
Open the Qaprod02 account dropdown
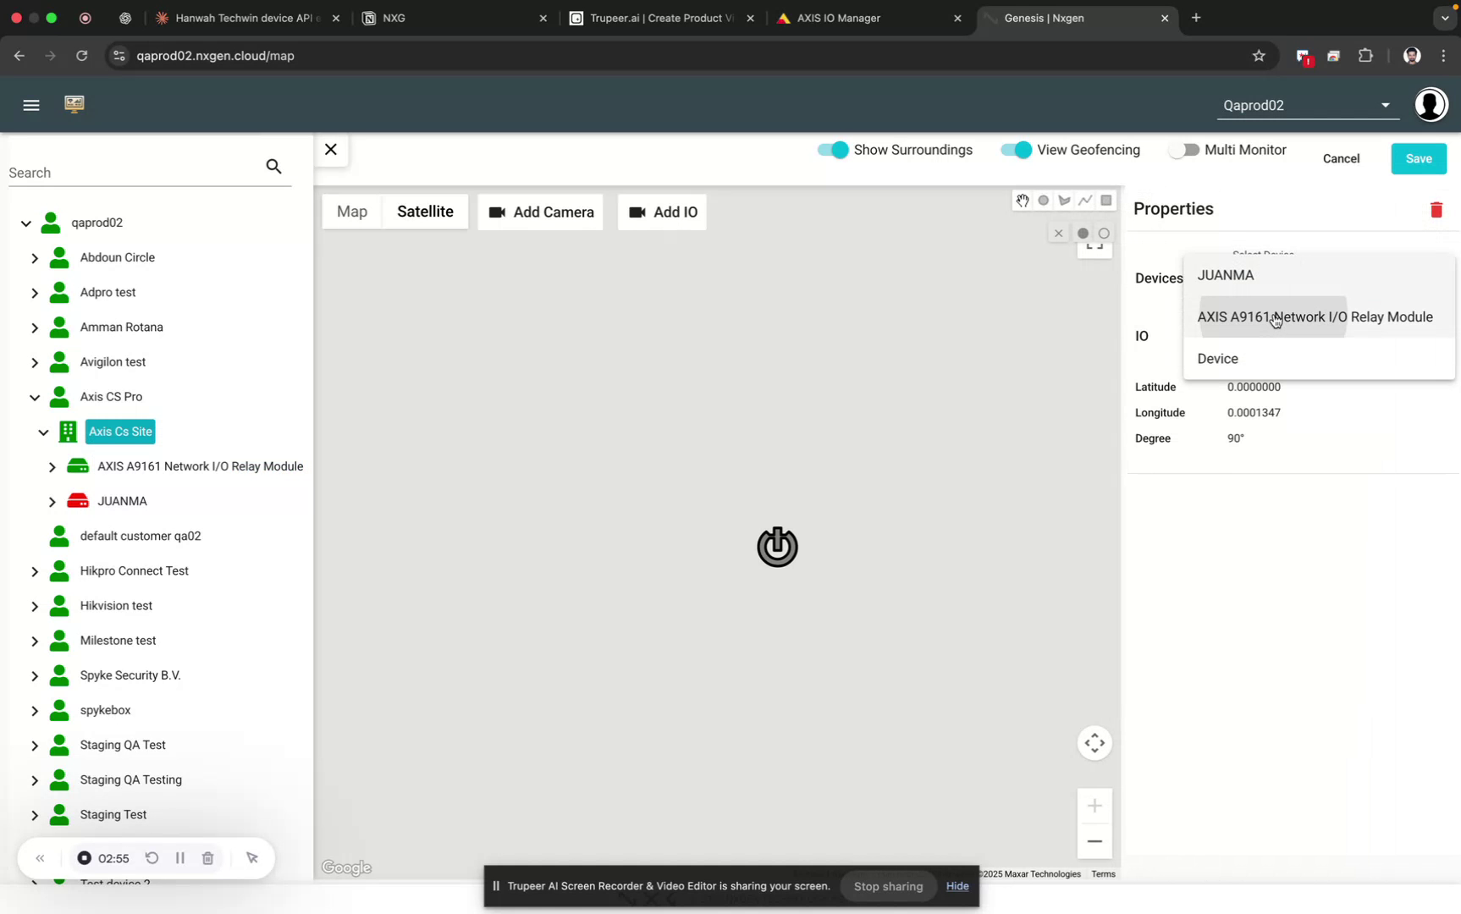tap(1385, 105)
